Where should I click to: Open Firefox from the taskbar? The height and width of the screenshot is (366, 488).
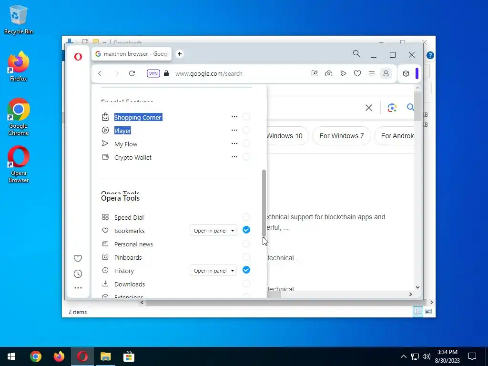coord(59,356)
